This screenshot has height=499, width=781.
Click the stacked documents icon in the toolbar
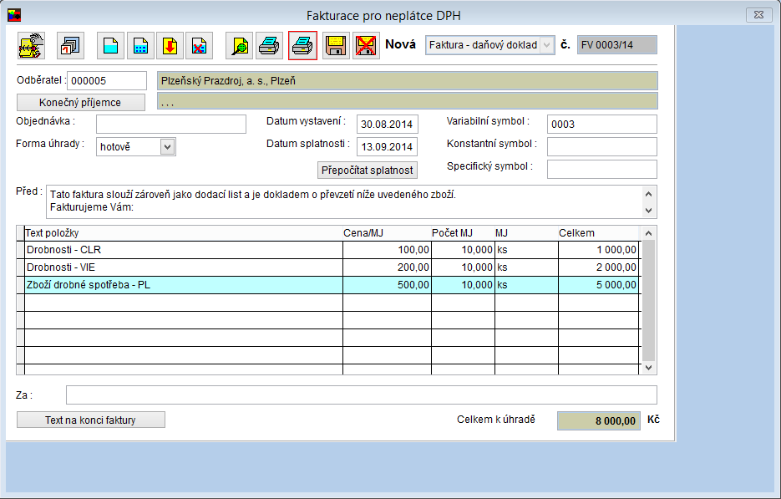coord(70,46)
